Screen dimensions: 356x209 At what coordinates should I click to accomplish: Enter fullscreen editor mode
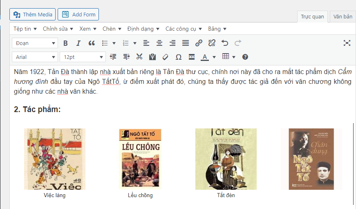click(x=347, y=43)
